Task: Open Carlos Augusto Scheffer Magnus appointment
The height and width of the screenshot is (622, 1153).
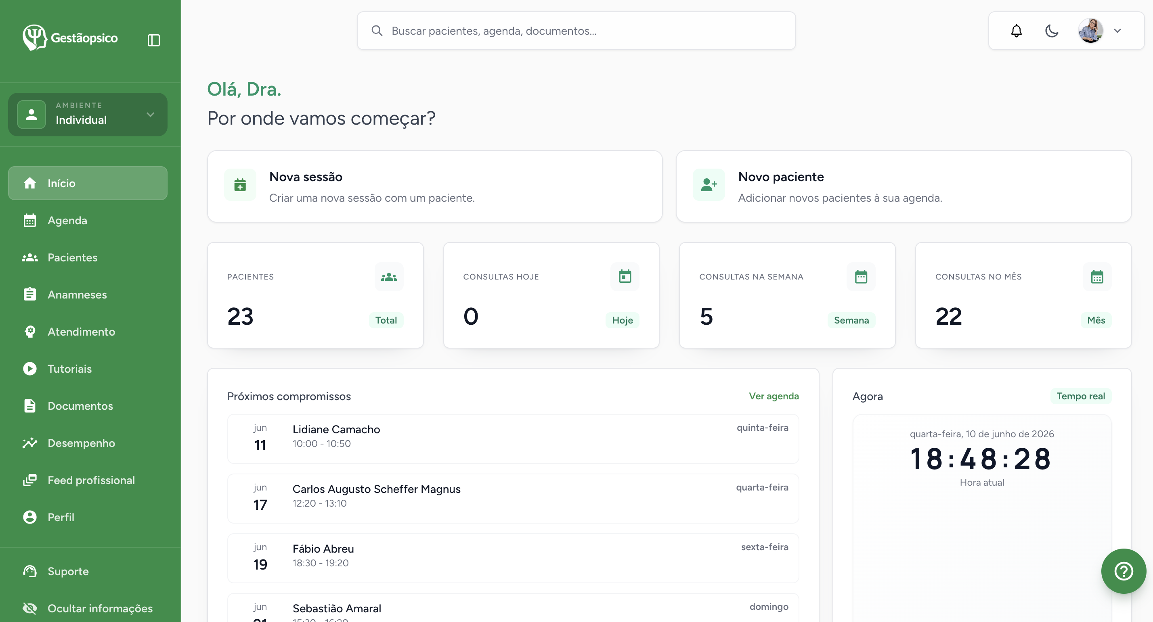Action: click(x=513, y=499)
